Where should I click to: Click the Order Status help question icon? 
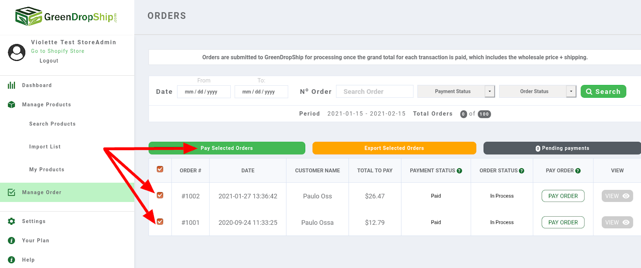(x=522, y=171)
